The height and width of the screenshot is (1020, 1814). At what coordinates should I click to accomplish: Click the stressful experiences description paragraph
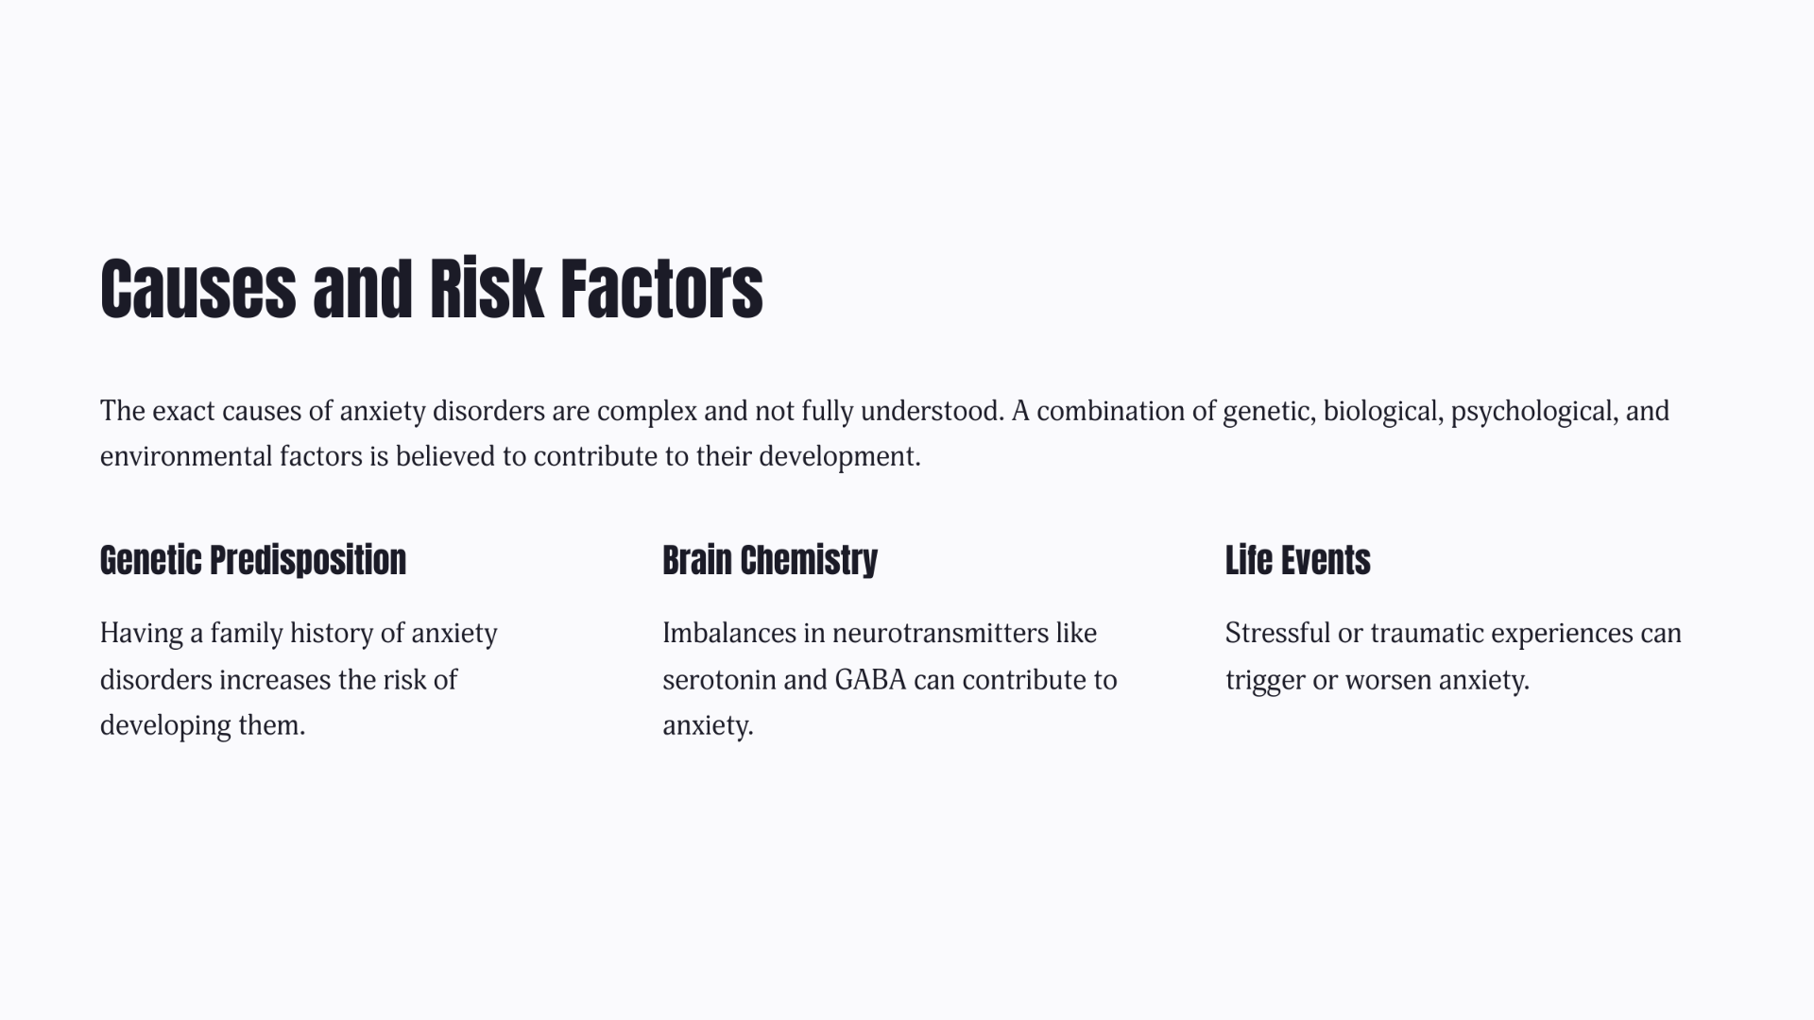1453,656
